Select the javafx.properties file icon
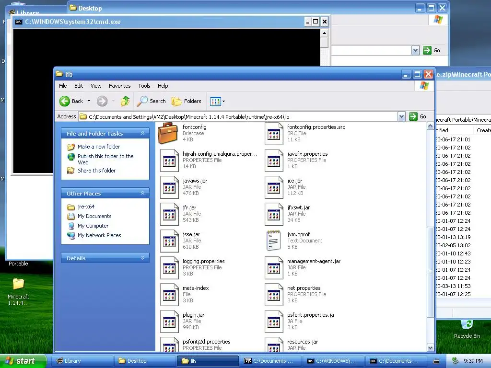This screenshot has height=368, width=491. pyautogui.click(x=273, y=161)
